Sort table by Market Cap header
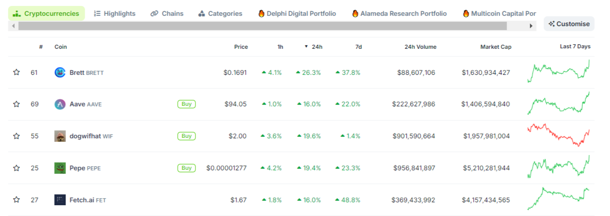Image resolution: width=610 pixels, height=216 pixels. [496, 47]
